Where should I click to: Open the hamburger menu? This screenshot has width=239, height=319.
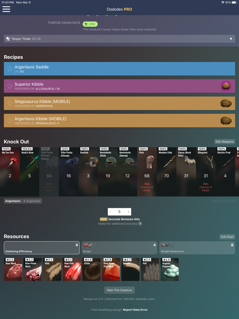pyautogui.click(x=6, y=9)
